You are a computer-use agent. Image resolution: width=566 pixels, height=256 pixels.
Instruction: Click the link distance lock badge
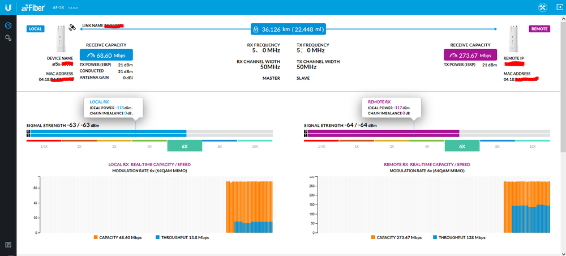(x=289, y=29)
